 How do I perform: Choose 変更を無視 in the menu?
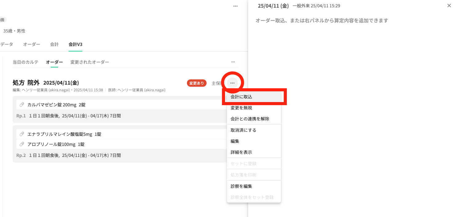coord(254,108)
